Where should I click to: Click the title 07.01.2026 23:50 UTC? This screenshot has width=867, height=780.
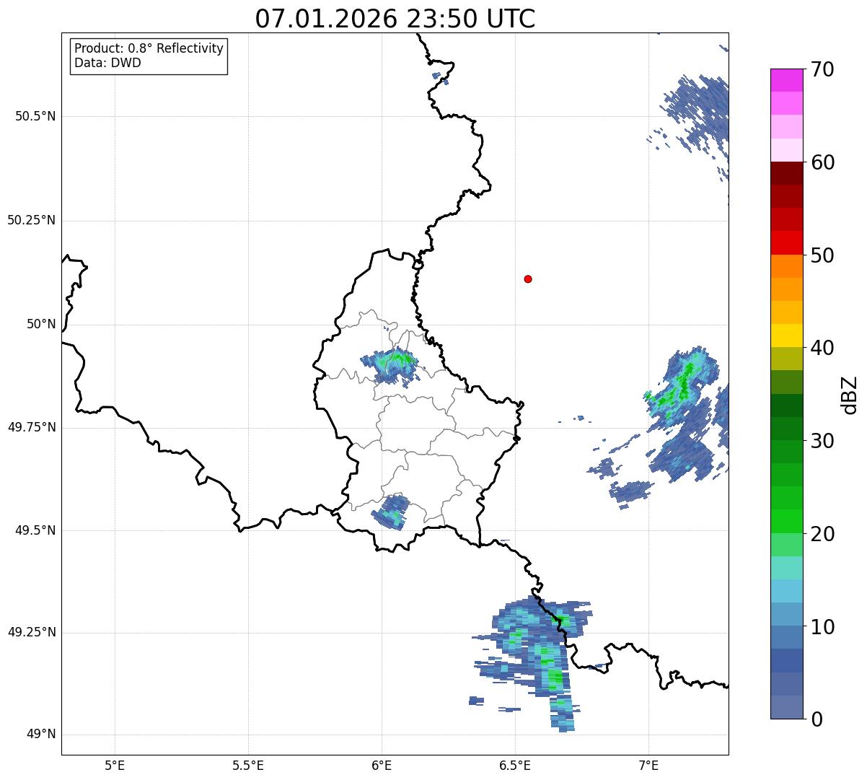coord(395,19)
